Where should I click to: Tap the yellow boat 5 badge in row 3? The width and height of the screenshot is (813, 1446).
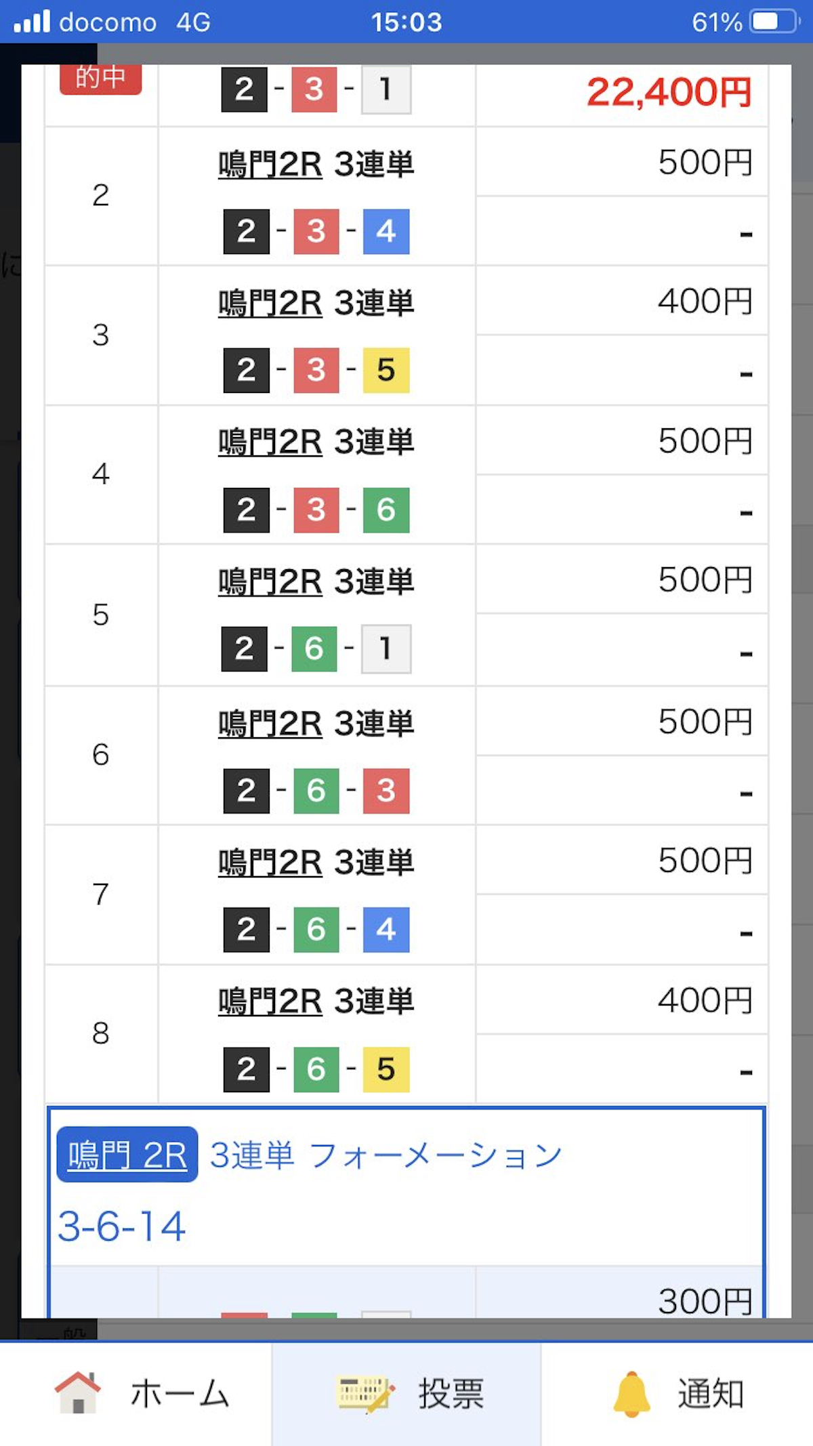[x=386, y=371]
